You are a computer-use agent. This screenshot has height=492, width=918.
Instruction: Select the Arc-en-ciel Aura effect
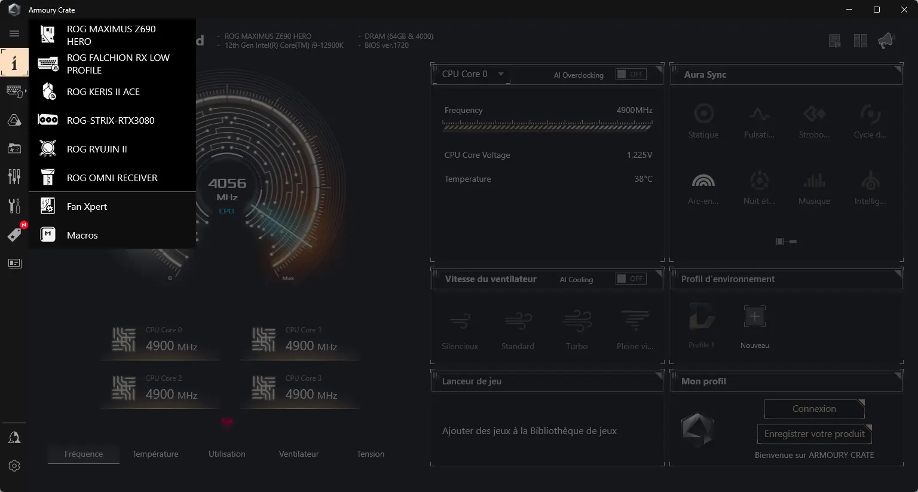[703, 188]
